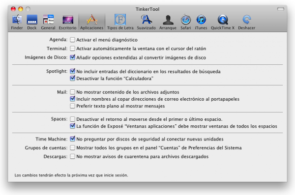
Task: Click the Mail: label
Action: (62, 92)
